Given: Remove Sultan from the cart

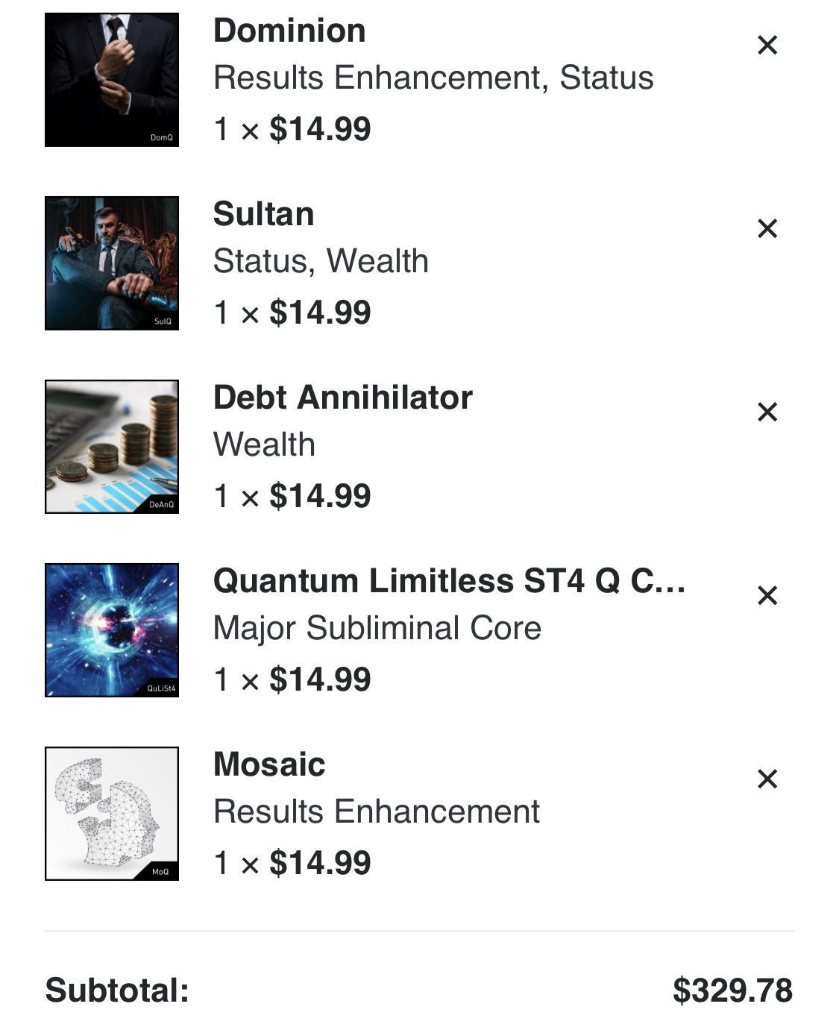Looking at the screenshot, I should pyautogui.click(x=767, y=229).
